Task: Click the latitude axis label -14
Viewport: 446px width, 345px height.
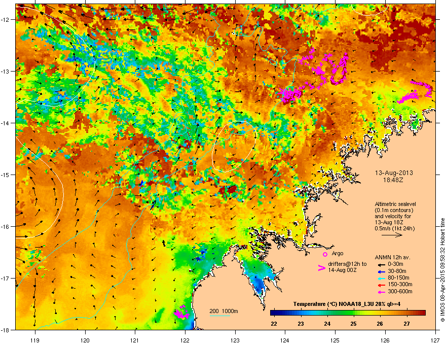Action: pyautogui.click(x=6, y=123)
